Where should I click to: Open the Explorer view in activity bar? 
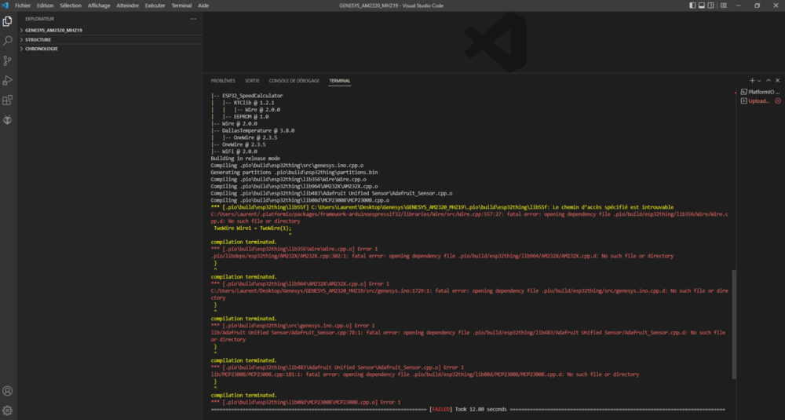click(x=8, y=21)
